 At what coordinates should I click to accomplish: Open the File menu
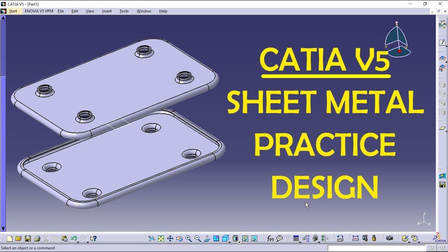(61, 11)
